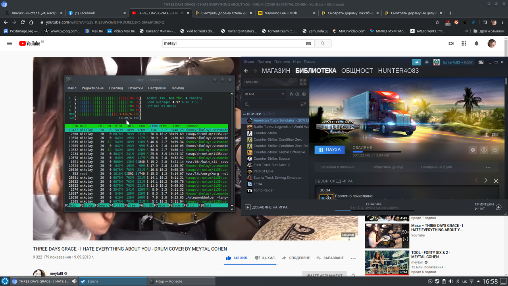Open Friends and Chat in Steam
The height and width of the screenshot is (286, 508).
pyautogui.click(x=488, y=207)
